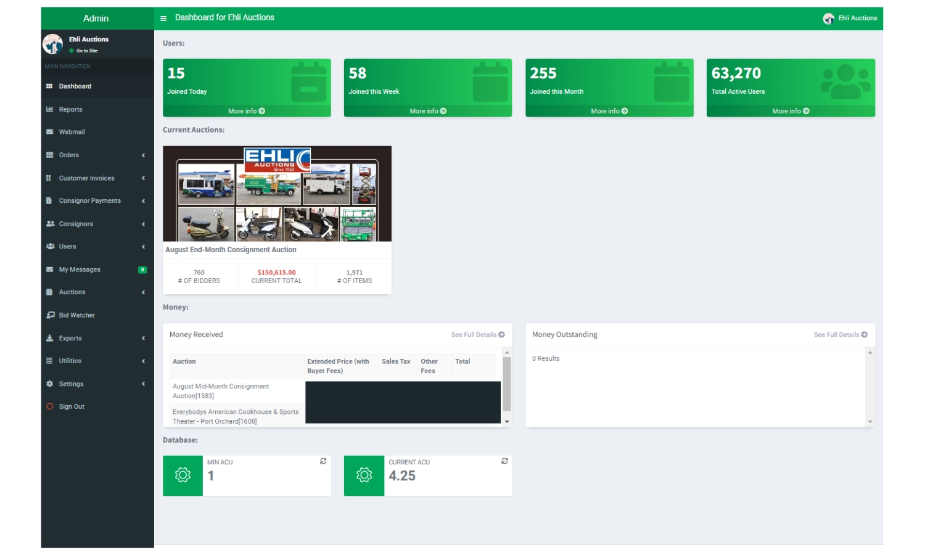
Task: Expand the Consignors submenu arrow
Action: (x=143, y=224)
